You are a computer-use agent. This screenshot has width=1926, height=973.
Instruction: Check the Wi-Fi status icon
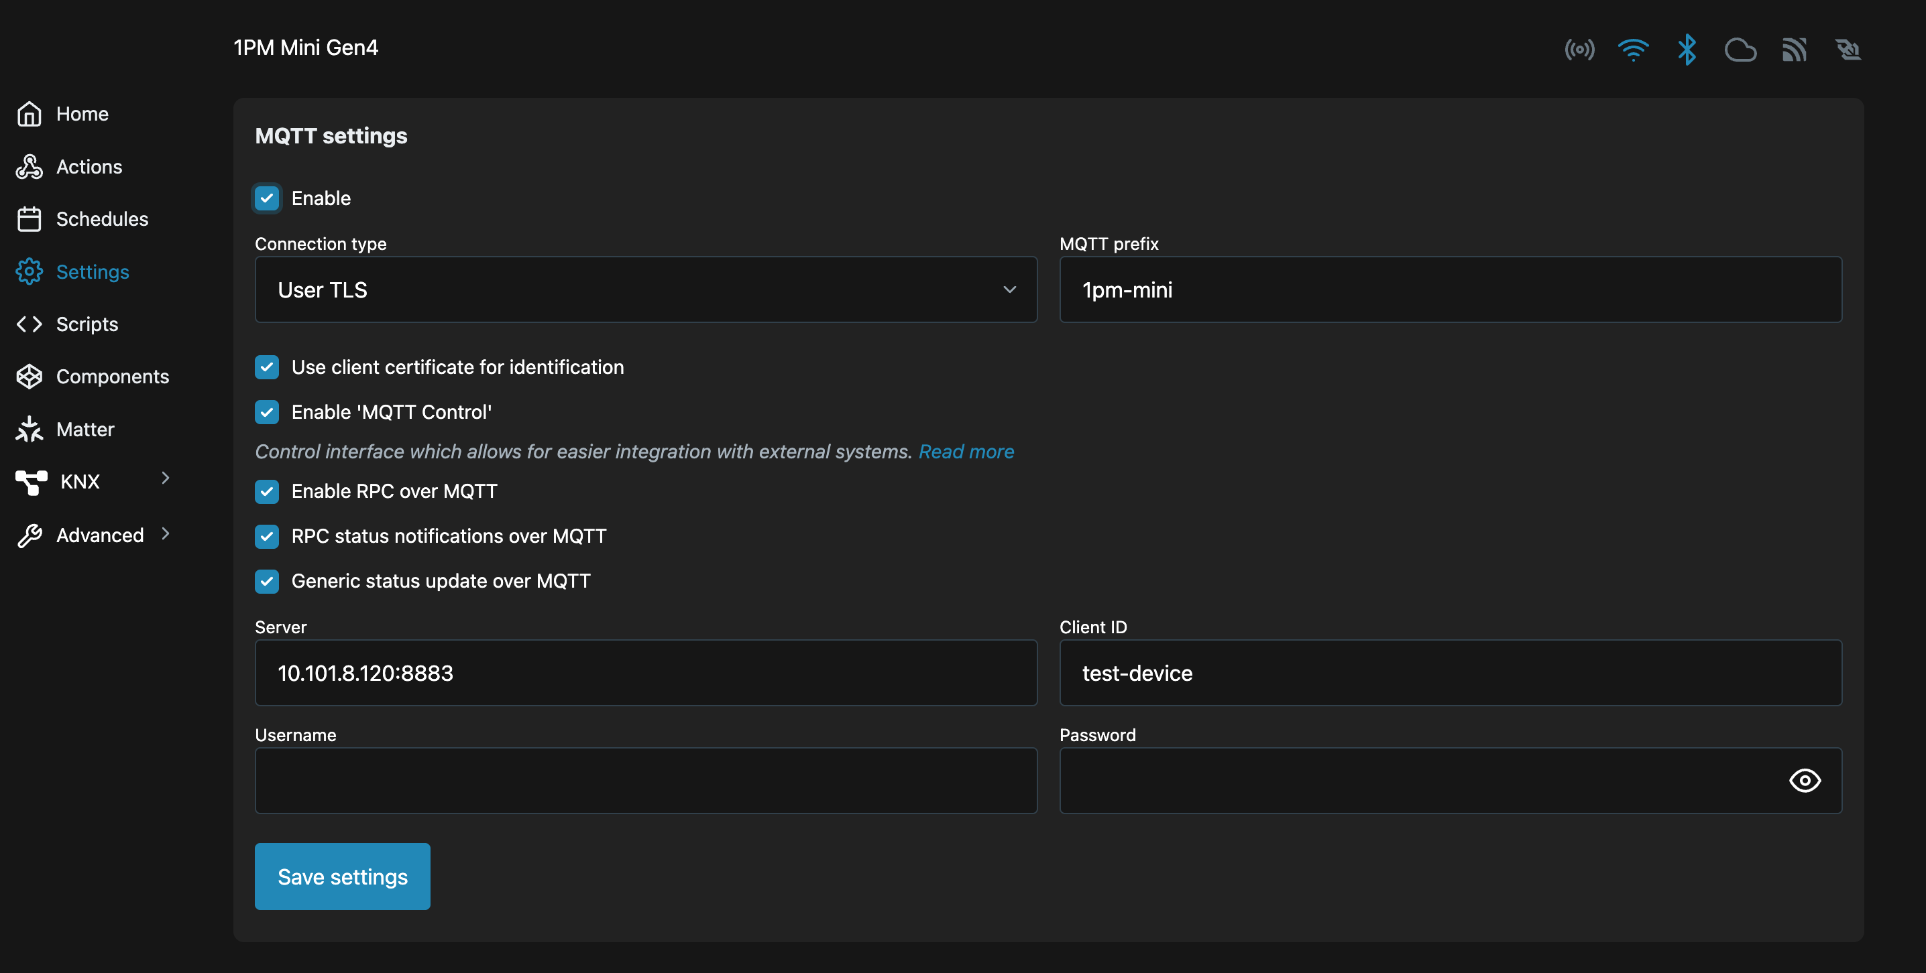pyautogui.click(x=1634, y=50)
